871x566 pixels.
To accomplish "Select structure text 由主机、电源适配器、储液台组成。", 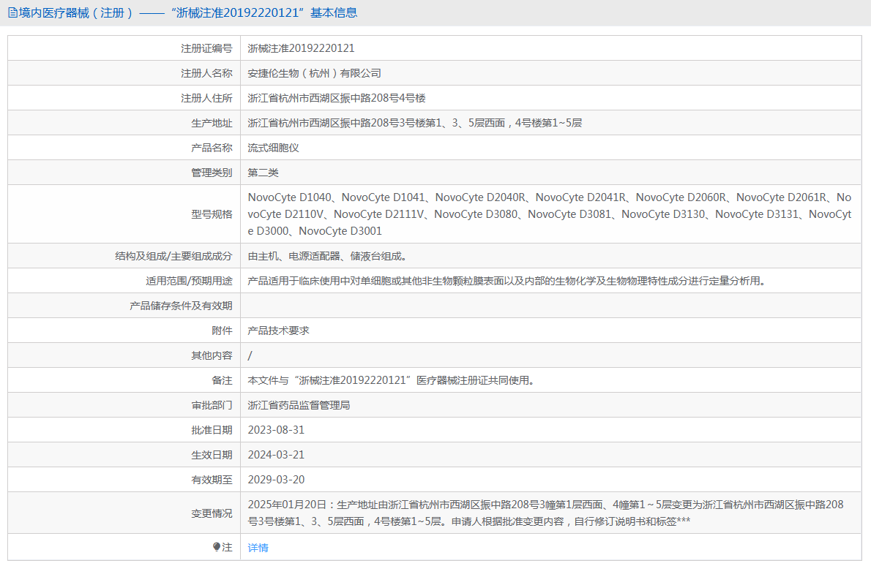I will tap(329, 256).
